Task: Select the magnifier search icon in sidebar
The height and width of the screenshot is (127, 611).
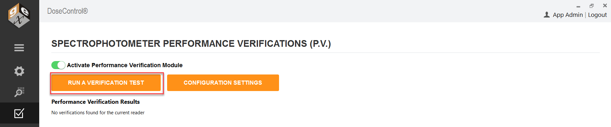Action: 19,92
